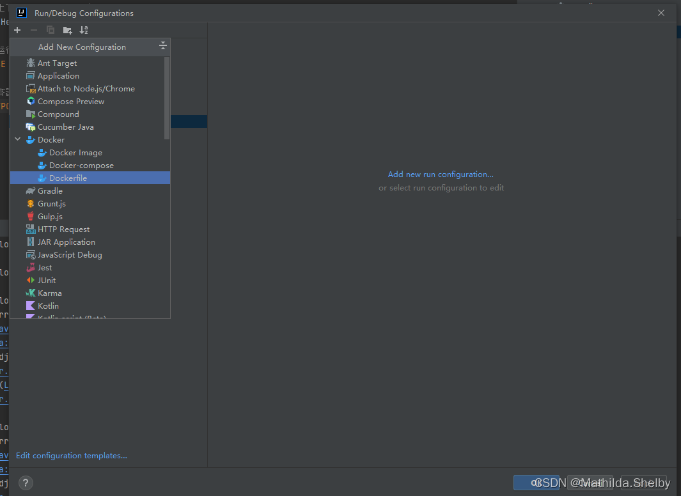Image resolution: width=681 pixels, height=496 pixels.
Task: Click the Application window icon
Action: click(x=31, y=75)
